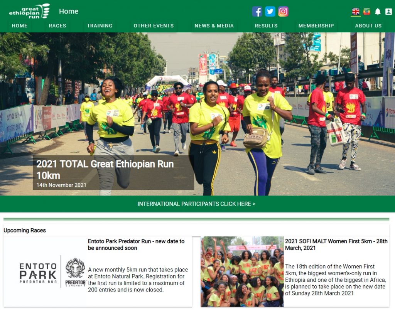The image size is (395, 310).
Task: Open the RESULTS menu
Action: [266, 26]
